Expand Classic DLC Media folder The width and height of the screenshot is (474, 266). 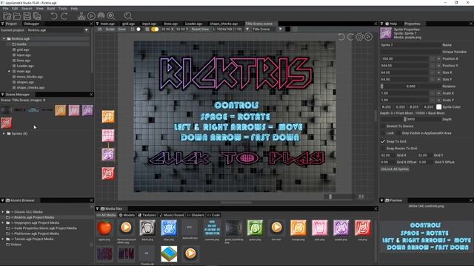[x=3, y=212]
